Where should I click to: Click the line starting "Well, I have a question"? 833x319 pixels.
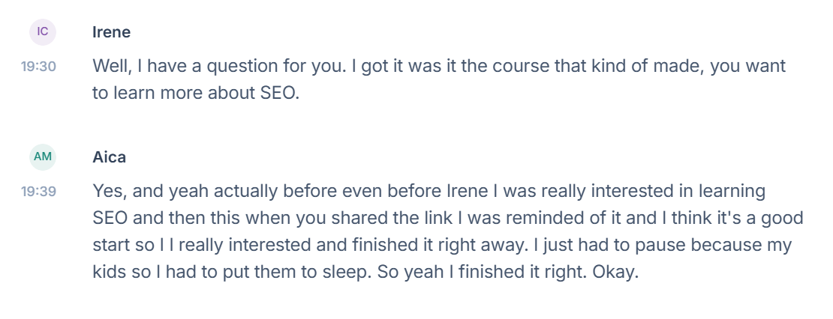(x=438, y=66)
